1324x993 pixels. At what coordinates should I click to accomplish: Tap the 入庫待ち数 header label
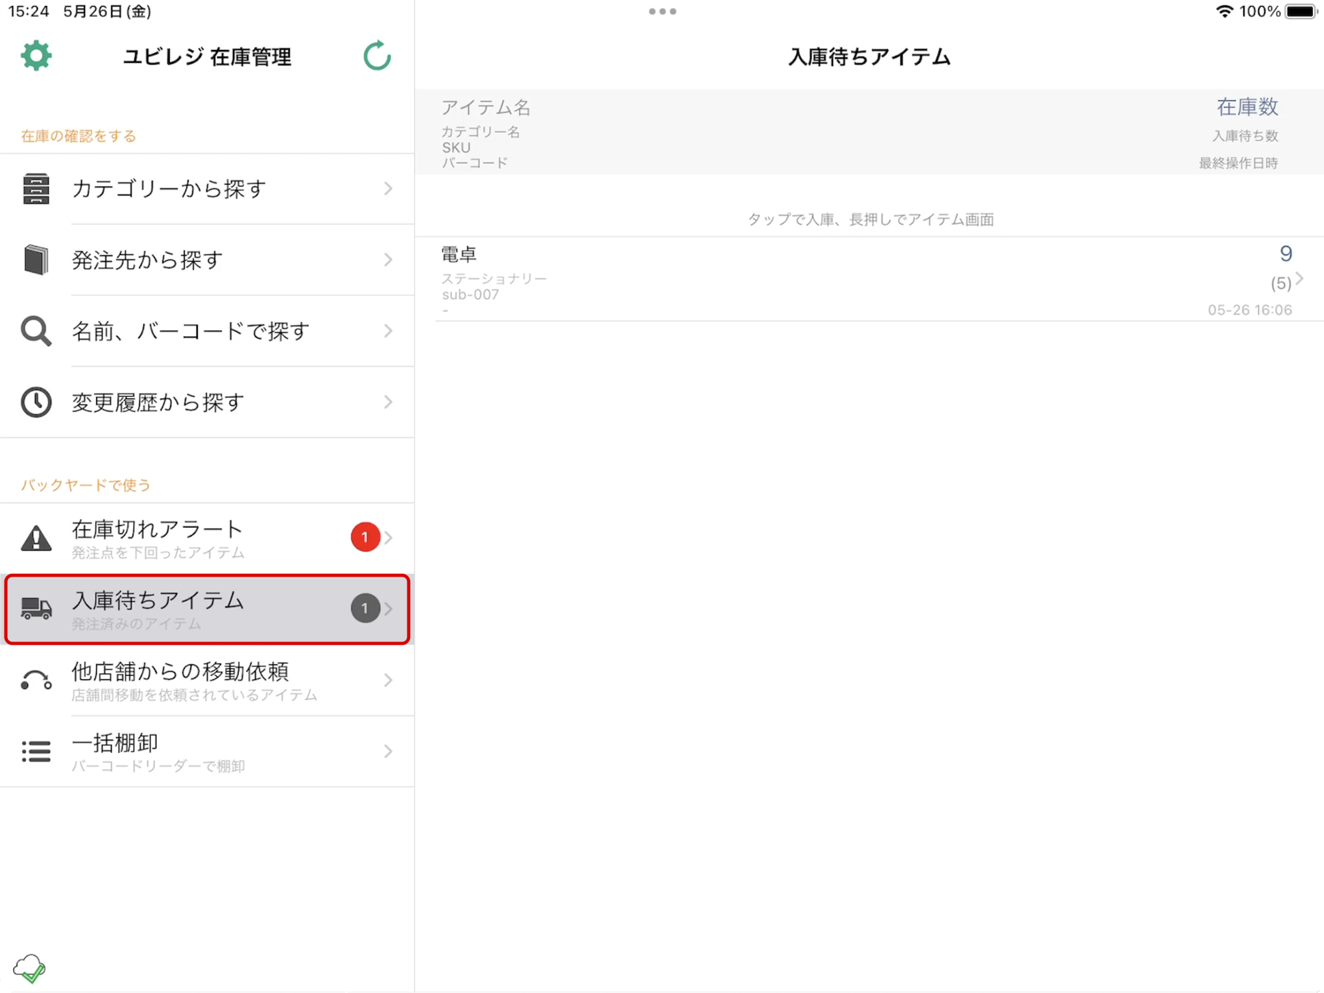1245,136
